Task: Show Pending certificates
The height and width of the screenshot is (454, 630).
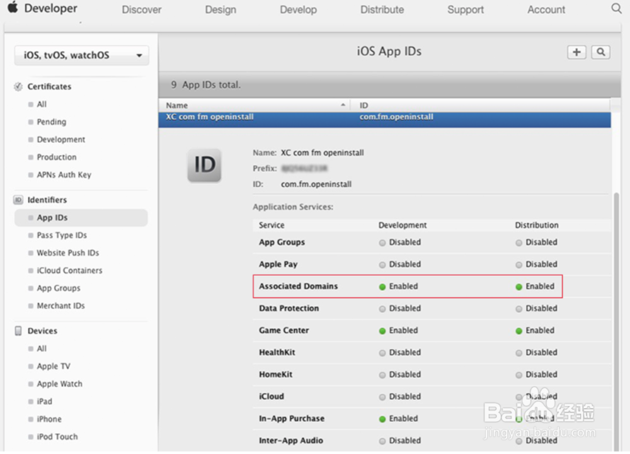Action: 52,122
